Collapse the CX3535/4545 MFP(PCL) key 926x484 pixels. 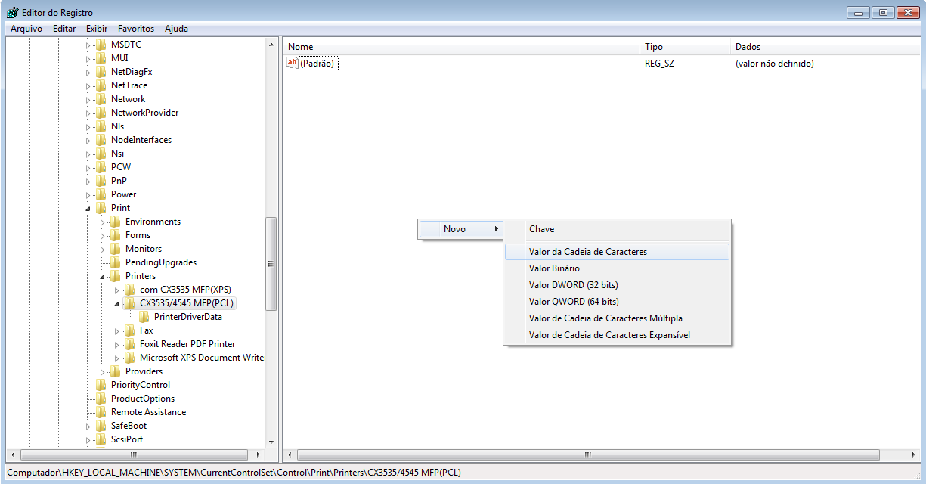[x=117, y=303]
